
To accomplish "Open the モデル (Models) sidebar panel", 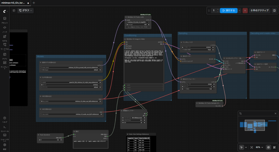I will (5, 38).
